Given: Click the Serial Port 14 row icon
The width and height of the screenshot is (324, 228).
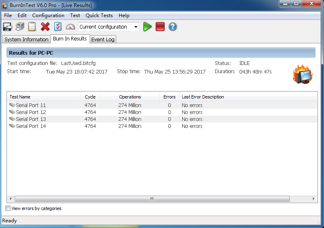Looking at the screenshot, I should (12, 126).
